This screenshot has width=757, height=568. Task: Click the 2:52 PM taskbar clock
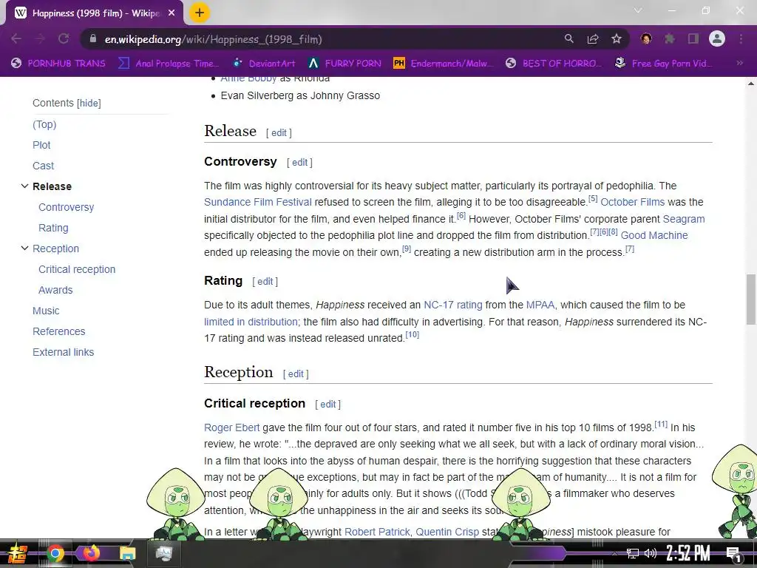688,553
